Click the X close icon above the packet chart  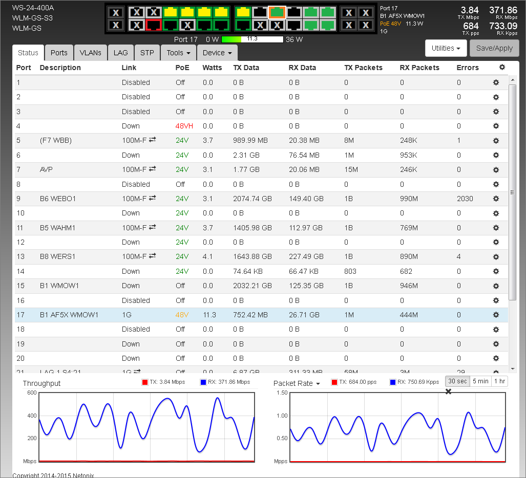pos(449,392)
